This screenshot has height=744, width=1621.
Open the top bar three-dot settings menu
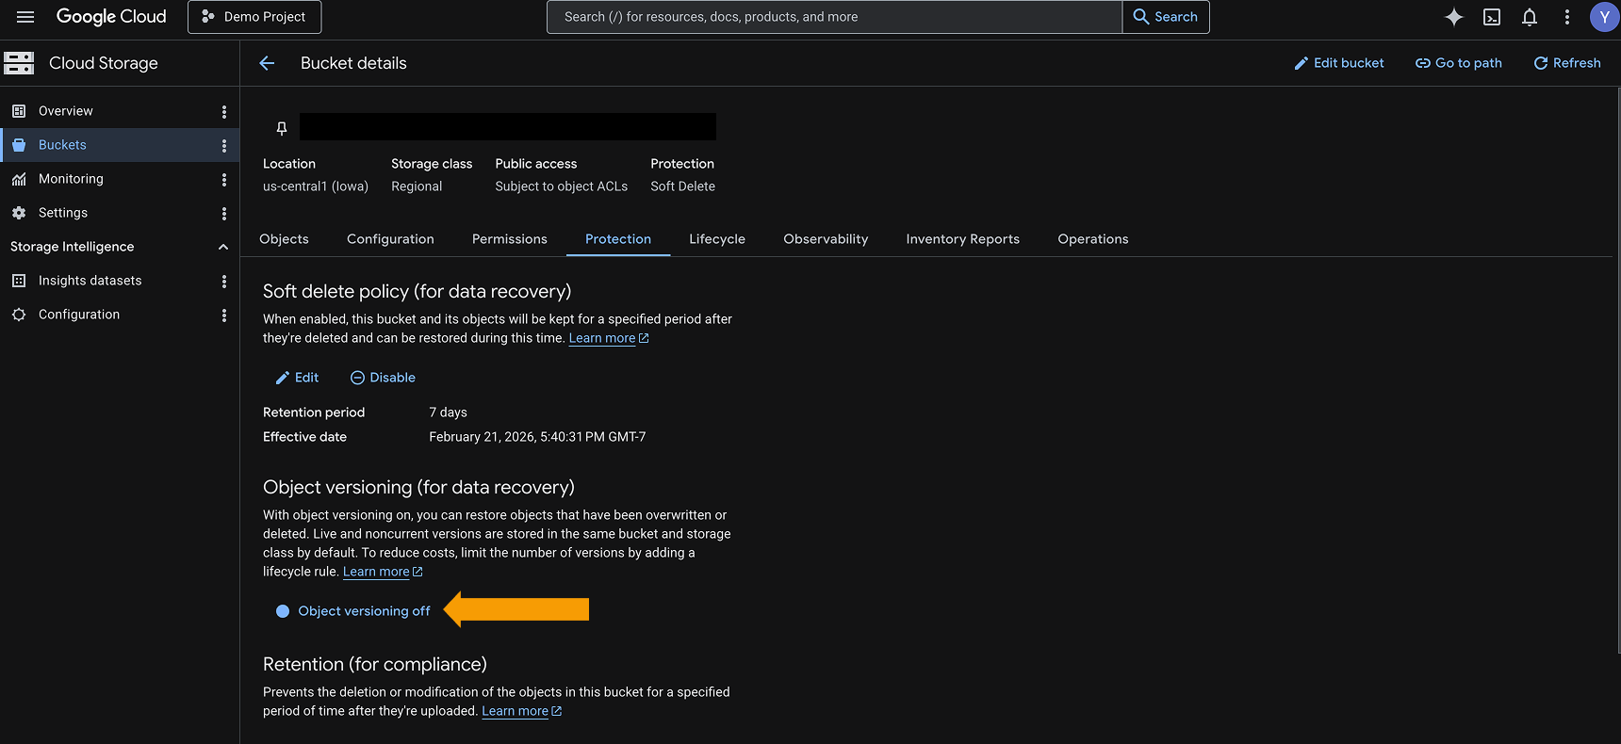click(1567, 17)
